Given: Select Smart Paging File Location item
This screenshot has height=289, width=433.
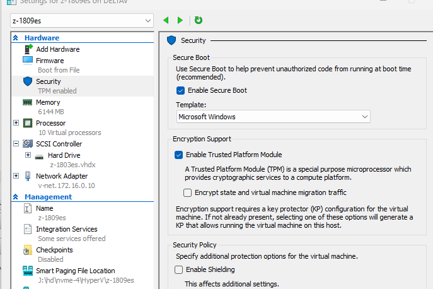Looking at the screenshot, I should [x=76, y=271].
